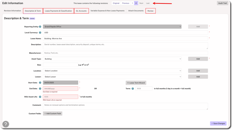Viewport: 232px width, 130px height.
Task: Click the End Date help icon
Action: tap(40, 89)
